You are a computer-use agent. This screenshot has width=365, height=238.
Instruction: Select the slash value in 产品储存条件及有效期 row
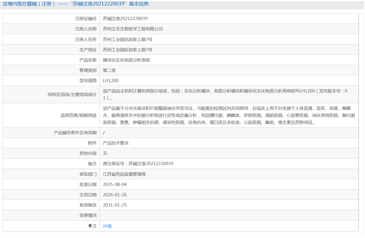104,133
